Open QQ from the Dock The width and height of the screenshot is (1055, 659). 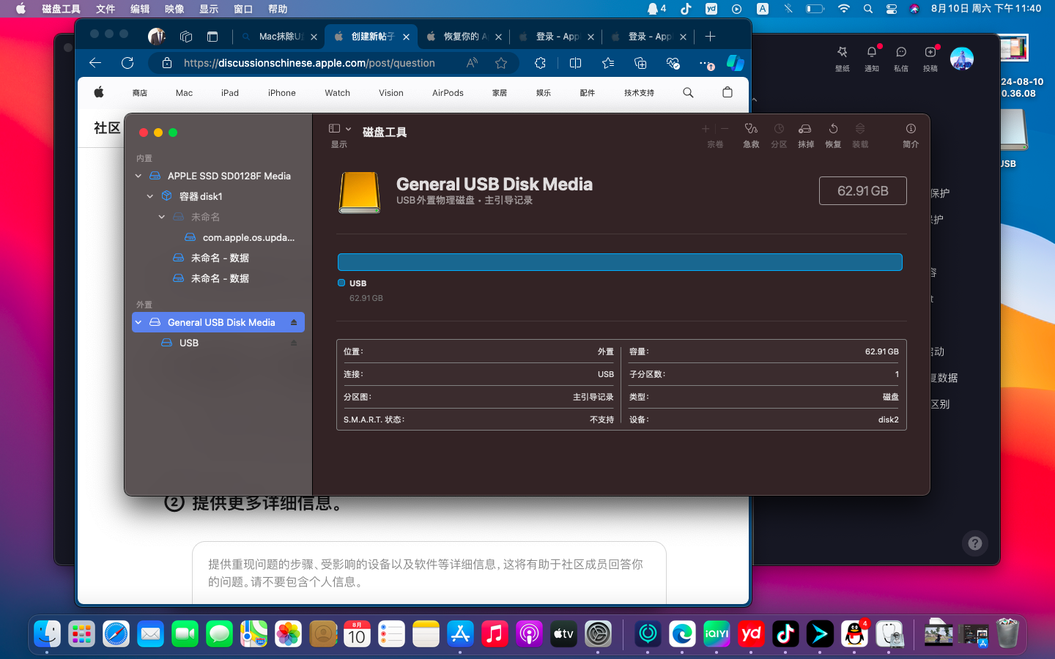click(x=854, y=633)
